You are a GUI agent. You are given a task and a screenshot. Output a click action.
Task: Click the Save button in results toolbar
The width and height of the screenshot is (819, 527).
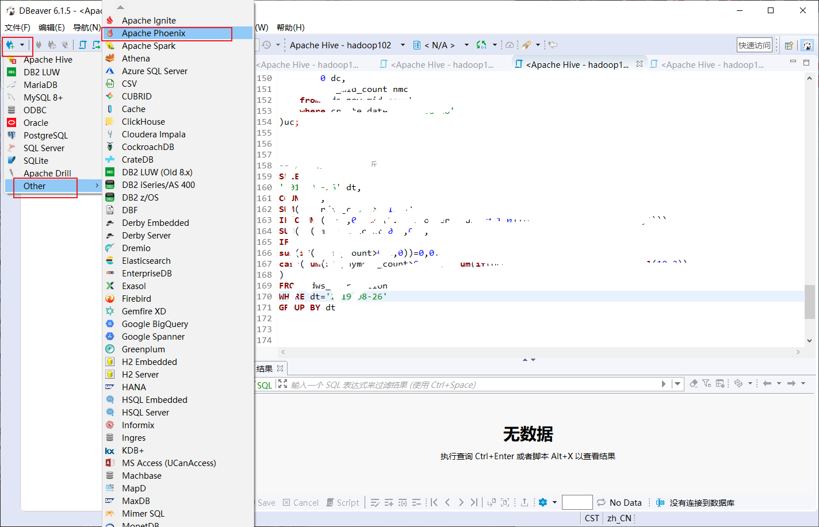pos(266,503)
